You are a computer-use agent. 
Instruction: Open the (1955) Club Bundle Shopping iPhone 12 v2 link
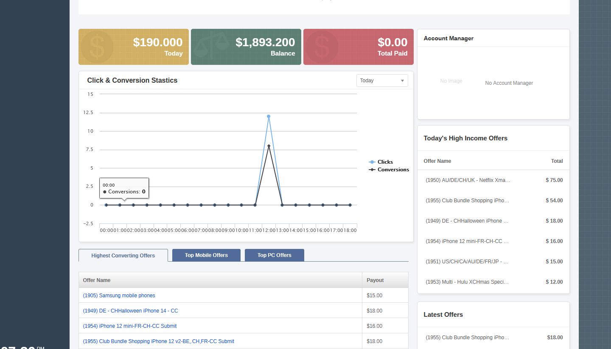point(159,341)
